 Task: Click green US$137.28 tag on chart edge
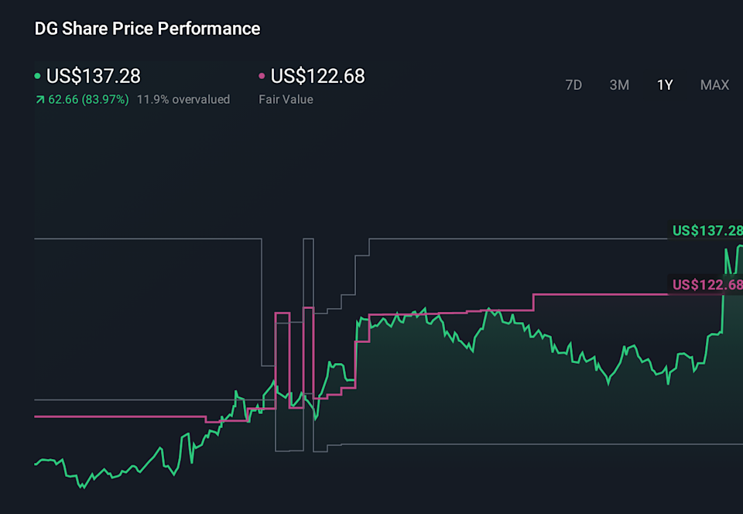click(x=707, y=231)
